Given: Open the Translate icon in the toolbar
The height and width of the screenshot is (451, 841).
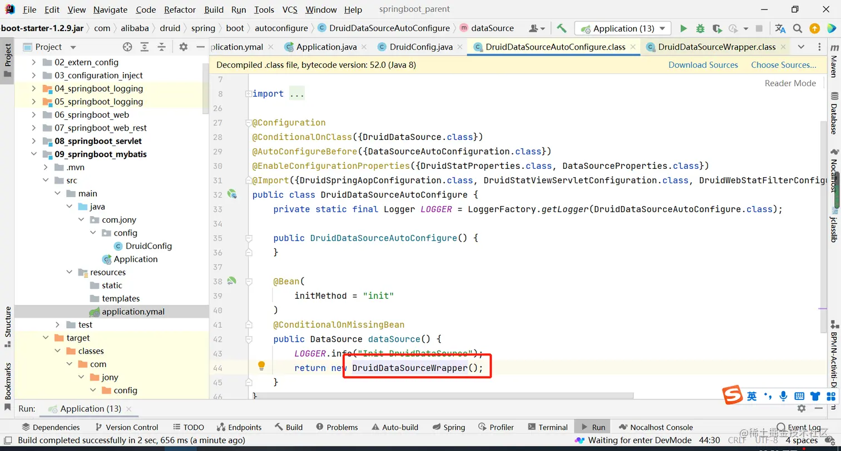Looking at the screenshot, I should pyautogui.click(x=780, y=28).
